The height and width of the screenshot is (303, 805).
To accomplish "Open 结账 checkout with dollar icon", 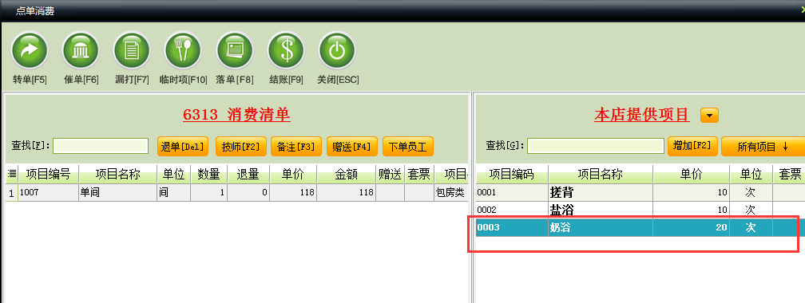I will (x=286, y=51).
